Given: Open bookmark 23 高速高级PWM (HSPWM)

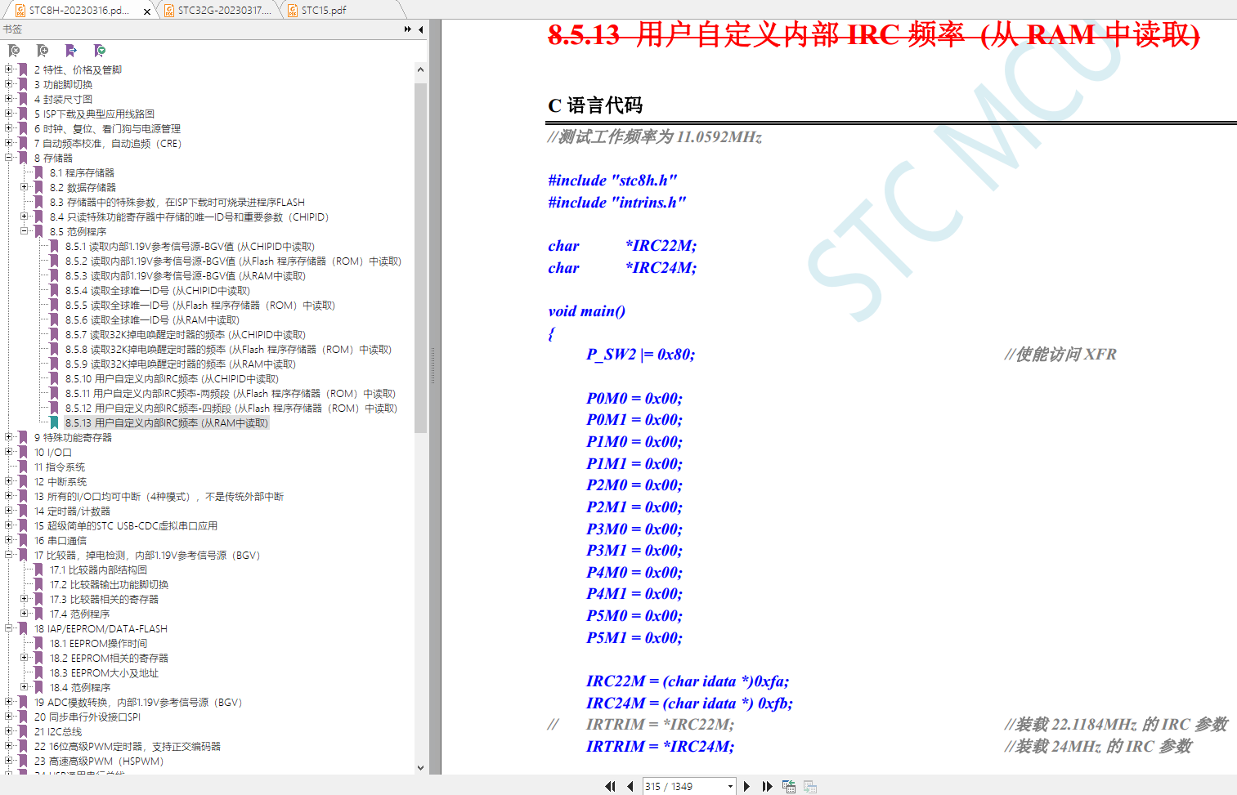Looking at the screenshot, I should point(99,761).
